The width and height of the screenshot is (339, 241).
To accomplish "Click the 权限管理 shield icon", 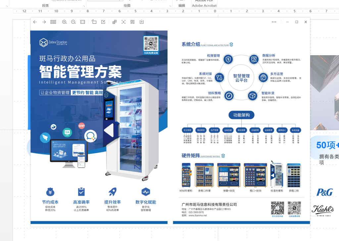I will [x=228, y=59].
